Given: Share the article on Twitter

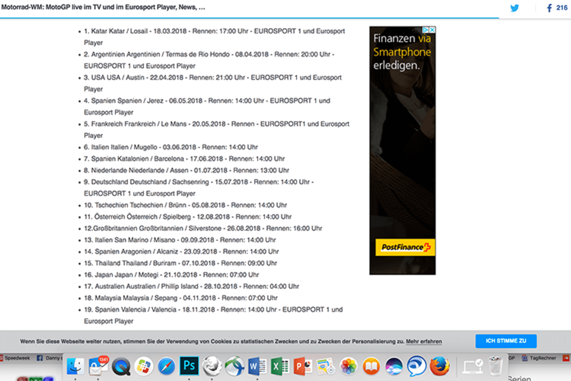Looking at the screenshot, I should click(514, 8).
